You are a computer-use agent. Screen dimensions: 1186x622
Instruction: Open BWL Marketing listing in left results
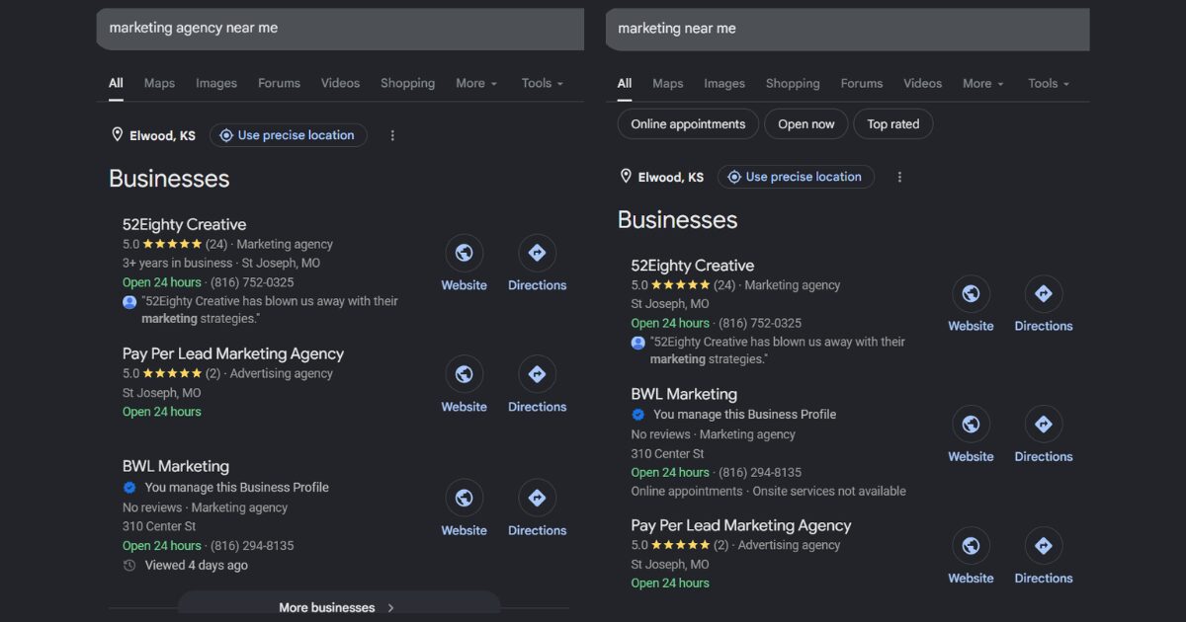pos(176,466)
